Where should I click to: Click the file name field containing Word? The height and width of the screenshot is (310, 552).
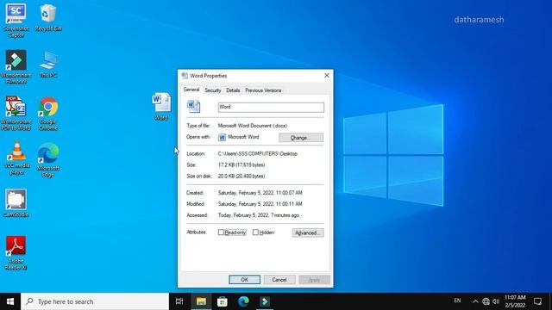[271, 107]
